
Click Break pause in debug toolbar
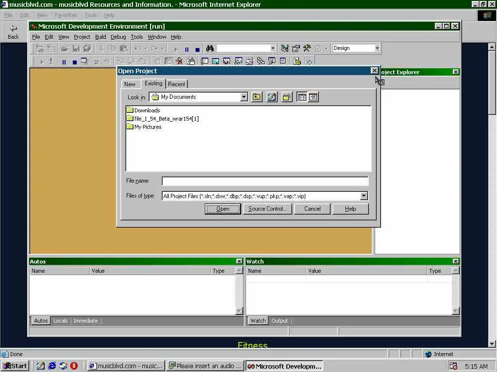pos(64,62)
